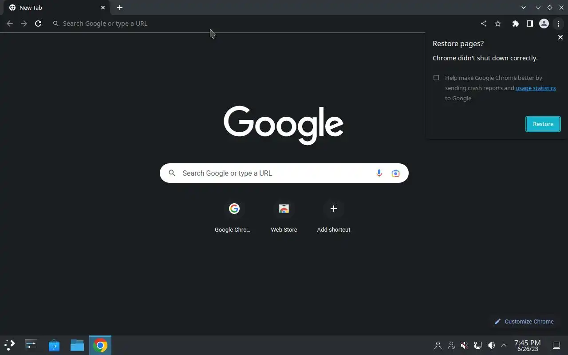Open the profile avatar menu
Viewport: 568px width, 355px height.
[x=544, y=24]
